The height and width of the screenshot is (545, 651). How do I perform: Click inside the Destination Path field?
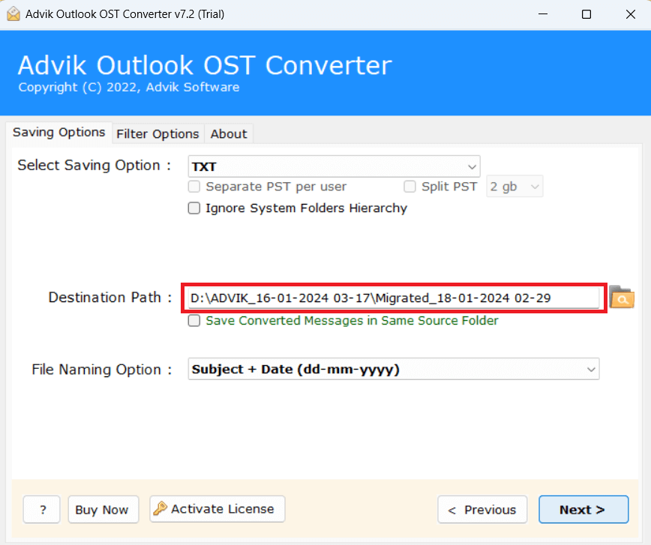point(394,298)
